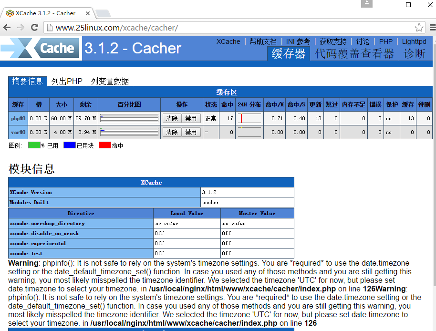Disable the php#0 cache with 禁用

[x=191, y=118]
